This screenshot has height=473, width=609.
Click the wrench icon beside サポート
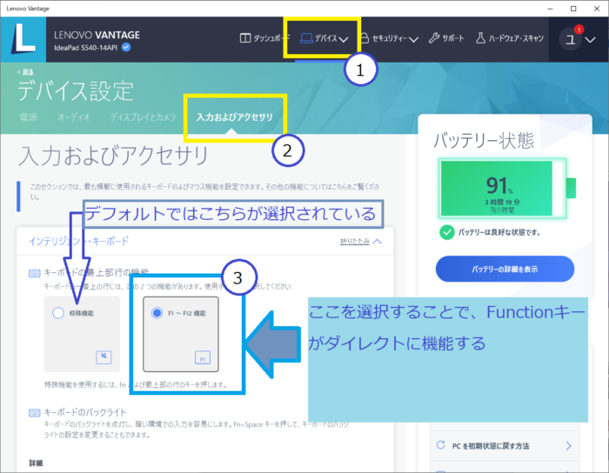[434, 38]
